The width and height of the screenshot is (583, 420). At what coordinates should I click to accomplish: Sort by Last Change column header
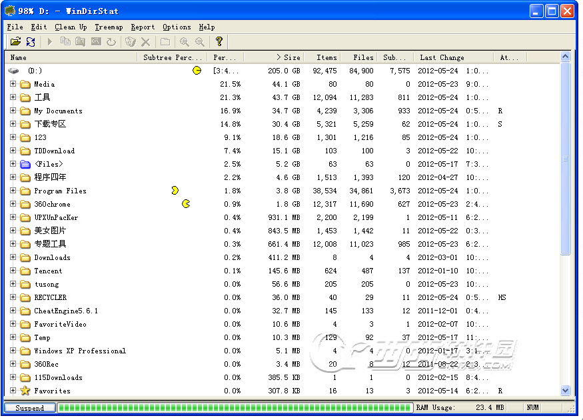[x=454, y=57]
